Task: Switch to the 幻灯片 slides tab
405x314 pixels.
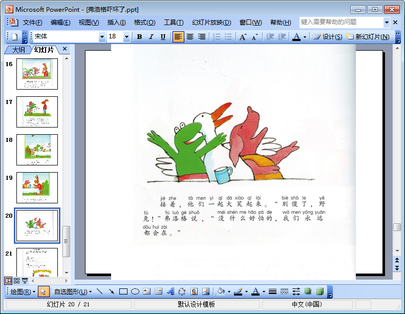Action: [x=44, y=49]
